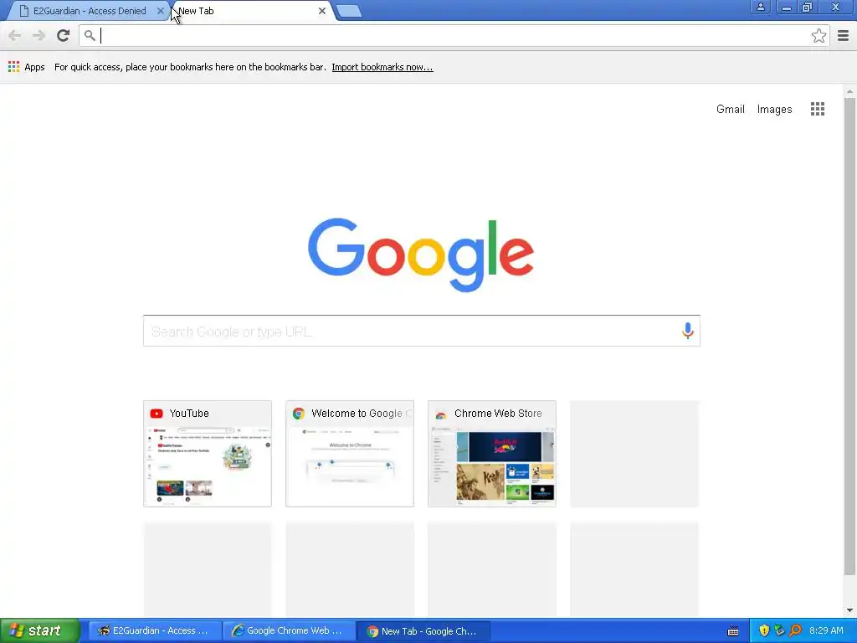The image size is (857, 643).
Task: Open the Google apps grid
Action: [x=817, y=109]
